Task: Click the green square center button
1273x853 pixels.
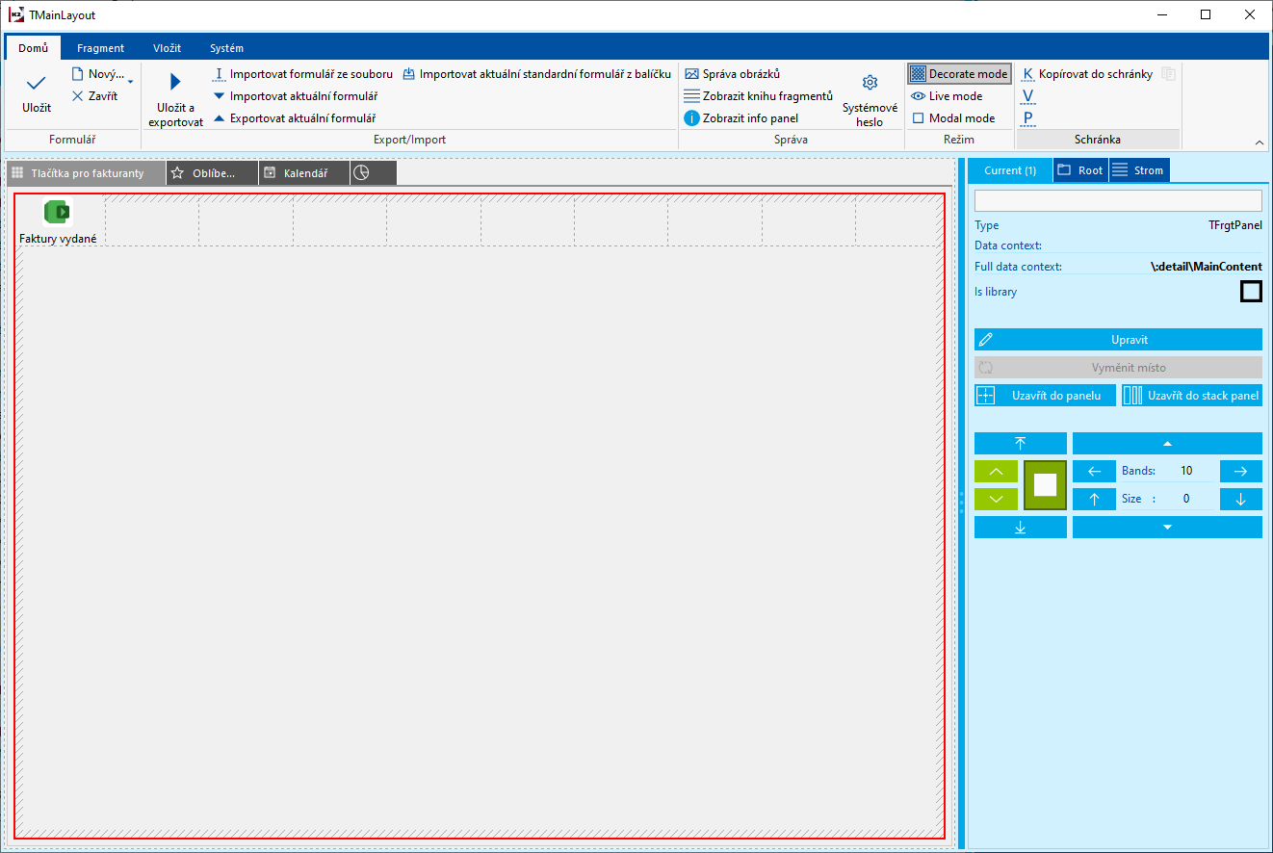Action: point(1046,485)
